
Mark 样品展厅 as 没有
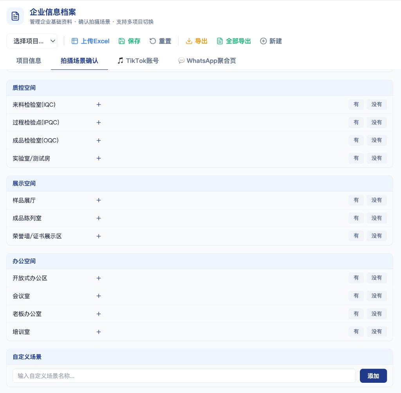point(376,200)
